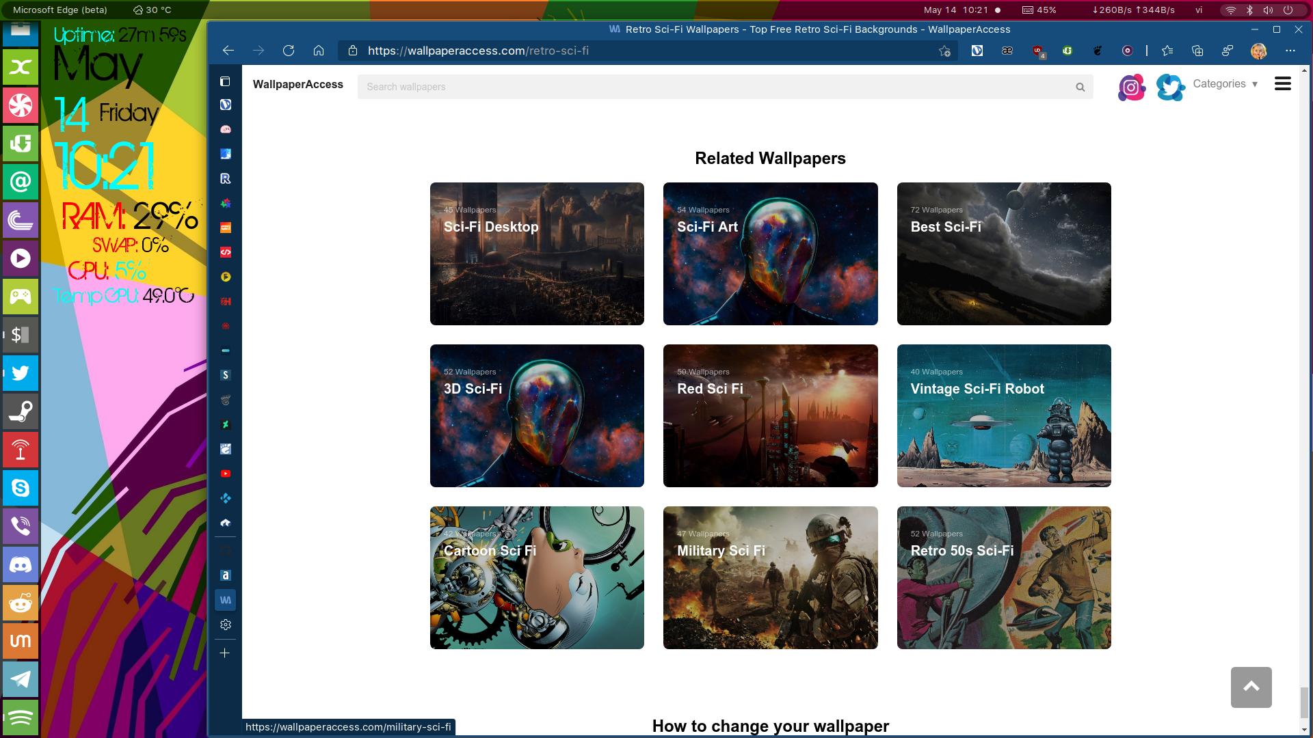Open the volume icon in system tray

(x=1269, y=10)
